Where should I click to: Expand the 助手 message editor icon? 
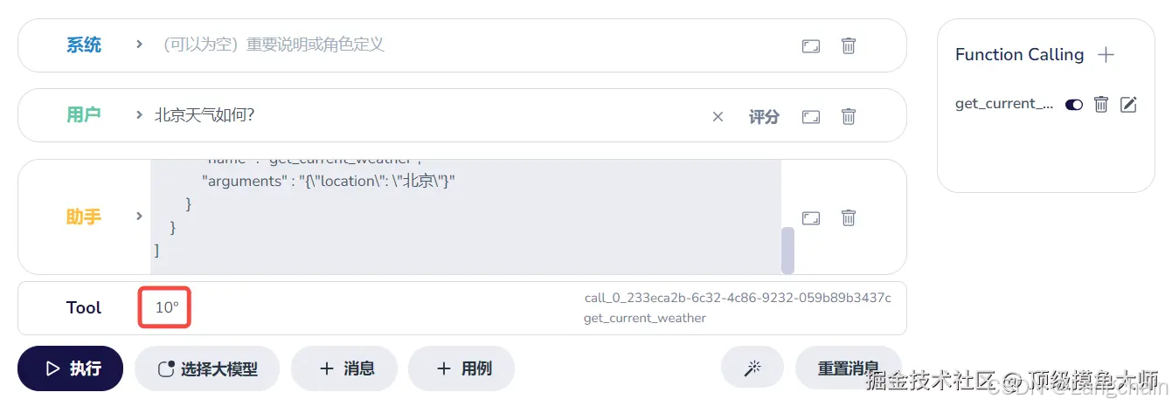[x=811, y=217]
